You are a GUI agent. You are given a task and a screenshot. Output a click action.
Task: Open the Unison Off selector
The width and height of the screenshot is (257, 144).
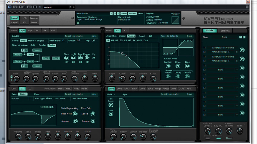pyautogui.click(x=79, y=40)
